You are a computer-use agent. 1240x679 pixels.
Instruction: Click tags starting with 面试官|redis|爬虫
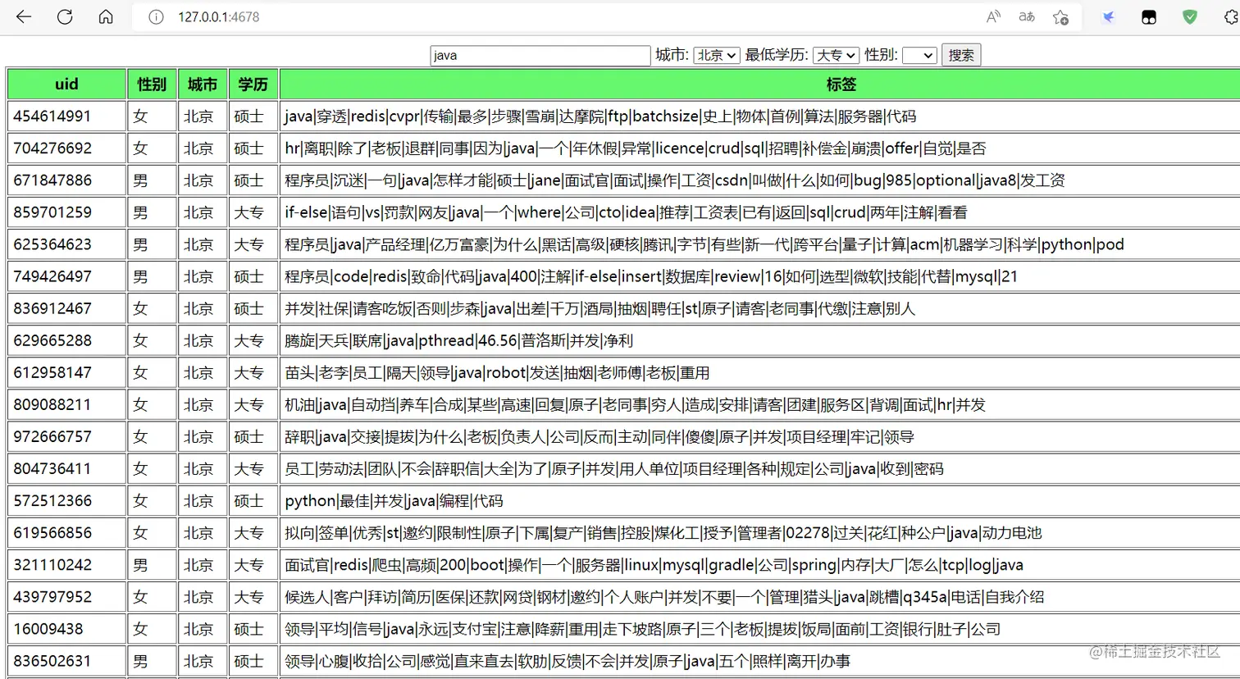coord(759,564)
